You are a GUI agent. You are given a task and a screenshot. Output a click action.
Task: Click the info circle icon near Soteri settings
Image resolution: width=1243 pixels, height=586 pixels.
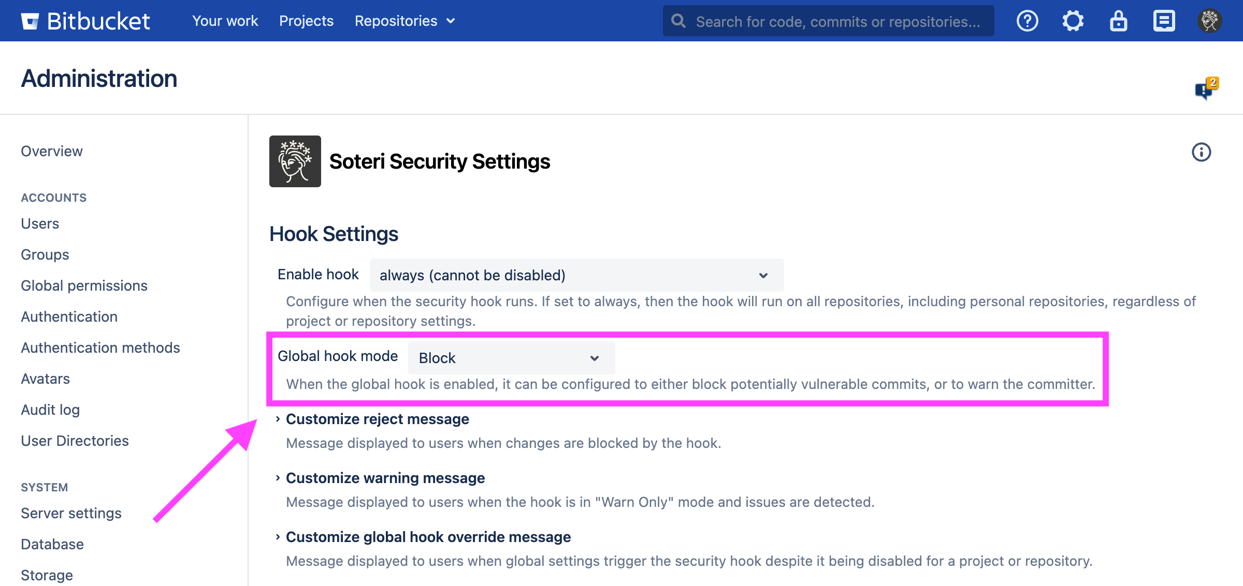point(1202,152)
